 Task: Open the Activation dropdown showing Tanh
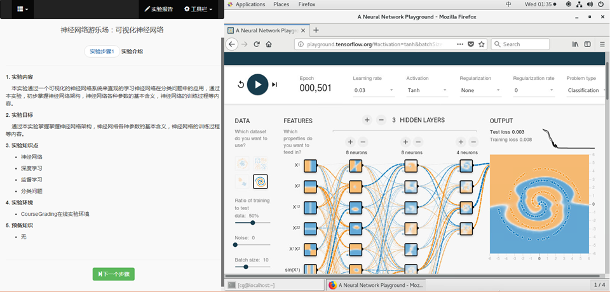427,90
